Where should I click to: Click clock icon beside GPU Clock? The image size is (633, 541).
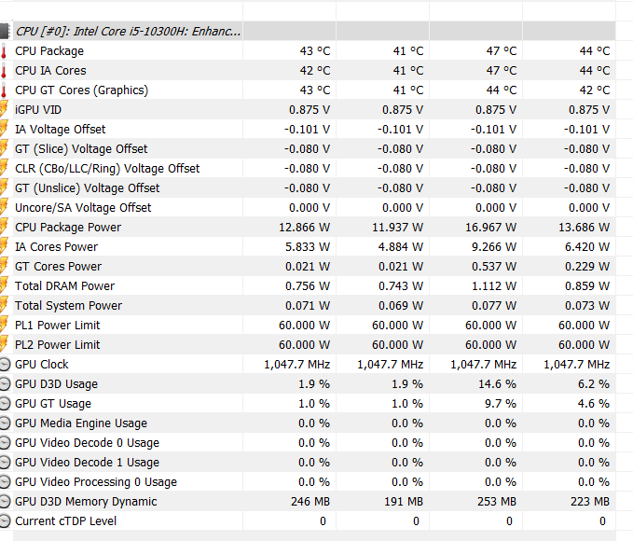pos(4,365)
